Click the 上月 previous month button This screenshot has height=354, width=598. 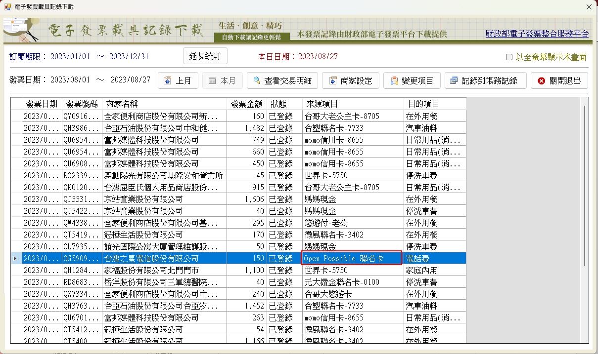(178, 80)
